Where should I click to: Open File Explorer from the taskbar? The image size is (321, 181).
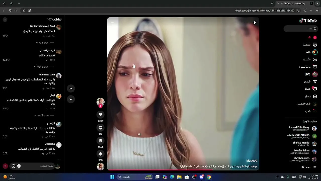pos(179,177)
